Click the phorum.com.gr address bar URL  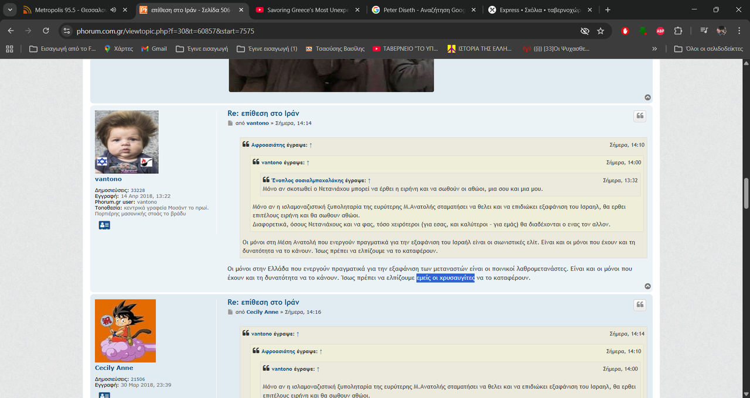[x=165, y=31]
